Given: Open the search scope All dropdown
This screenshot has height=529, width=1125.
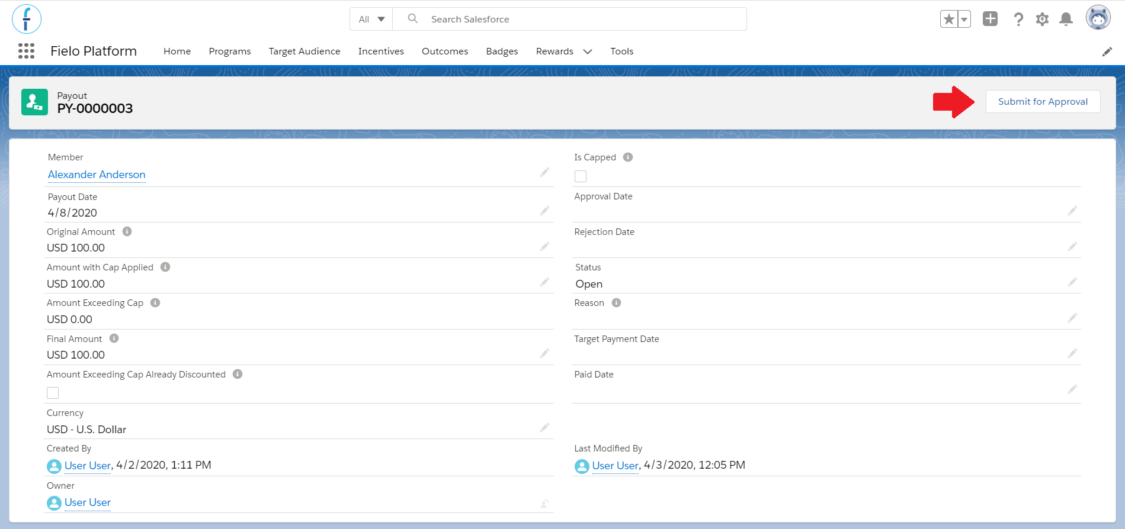Looking at the screenshot, I should (x=371, y=19).
